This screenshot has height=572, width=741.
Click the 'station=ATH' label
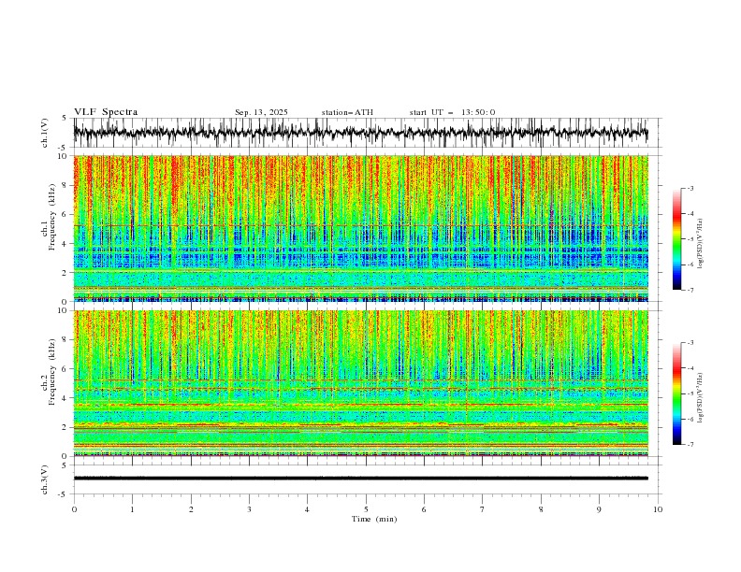pyautogui.click(x=347, y=112)
